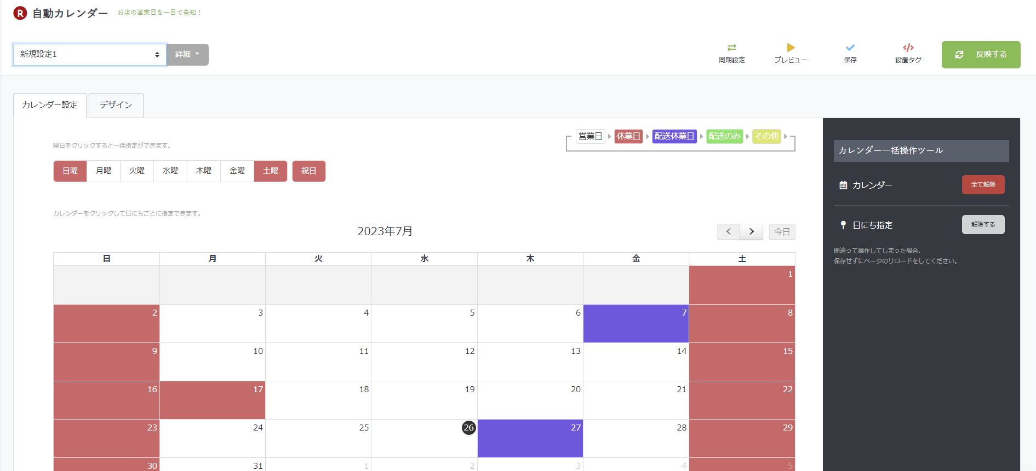Select July 27 purple calendar cell
The height and width of the screenshot is (471, 1036).
click(530, 439)
